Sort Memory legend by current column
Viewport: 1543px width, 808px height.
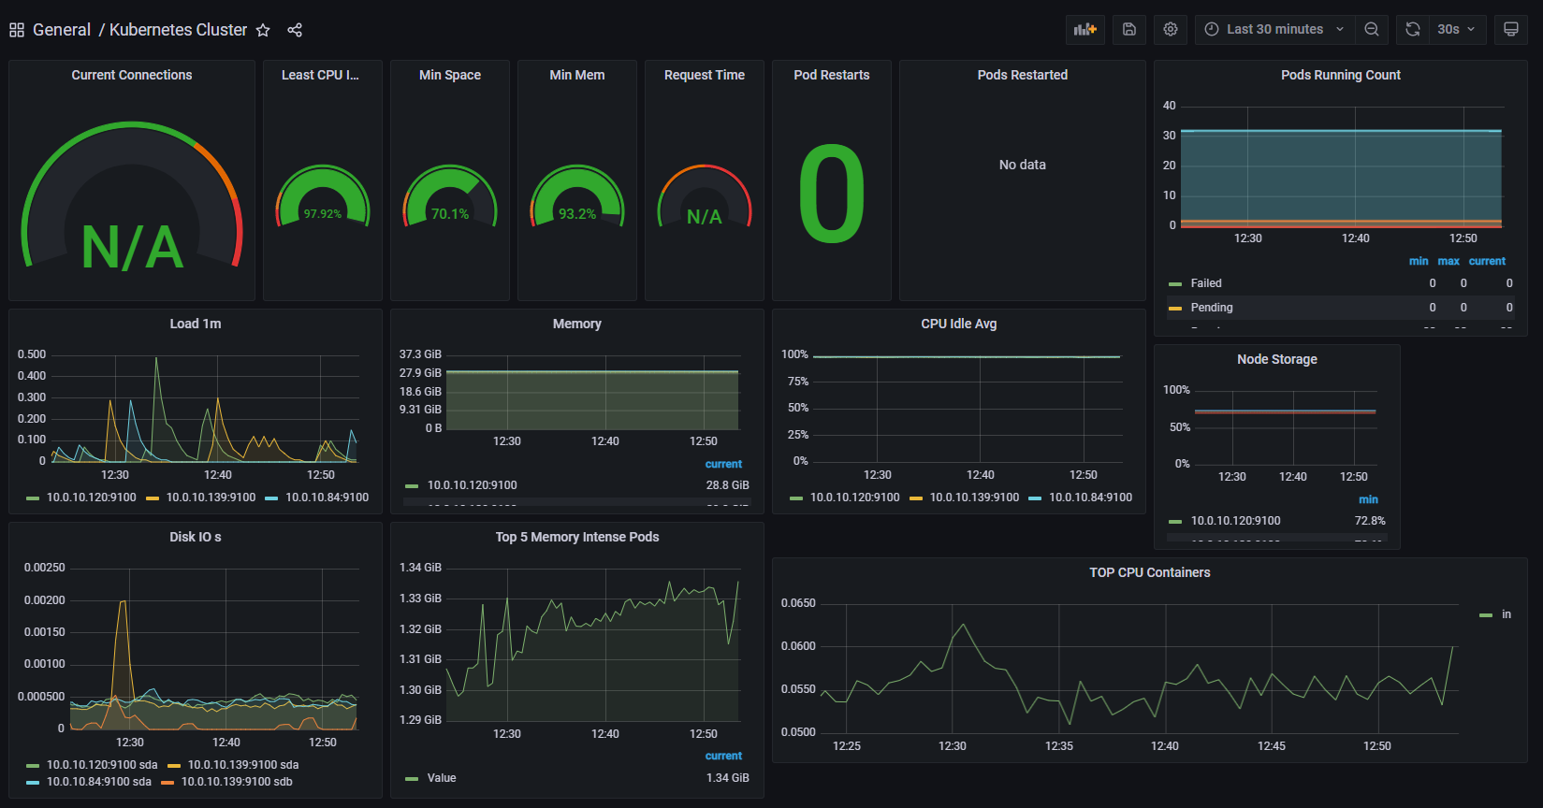[723, 464]
